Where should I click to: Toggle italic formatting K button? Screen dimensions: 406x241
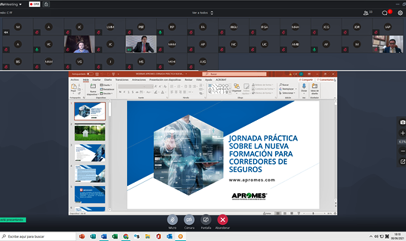tap(124, 92)
